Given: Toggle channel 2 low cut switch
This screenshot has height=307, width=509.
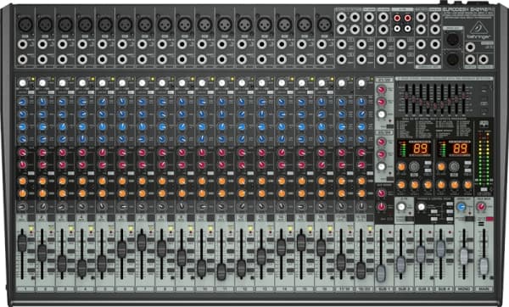Looking at the screenshot, I should click(x=51, y=92).
